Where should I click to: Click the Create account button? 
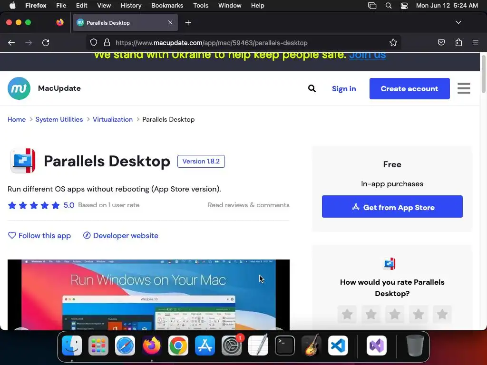point(409,89)
